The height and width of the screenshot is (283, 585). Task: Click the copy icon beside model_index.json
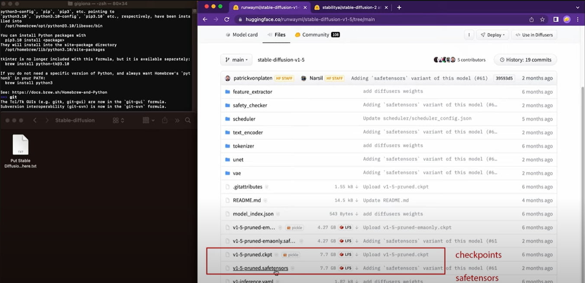(x=278, y=214)
